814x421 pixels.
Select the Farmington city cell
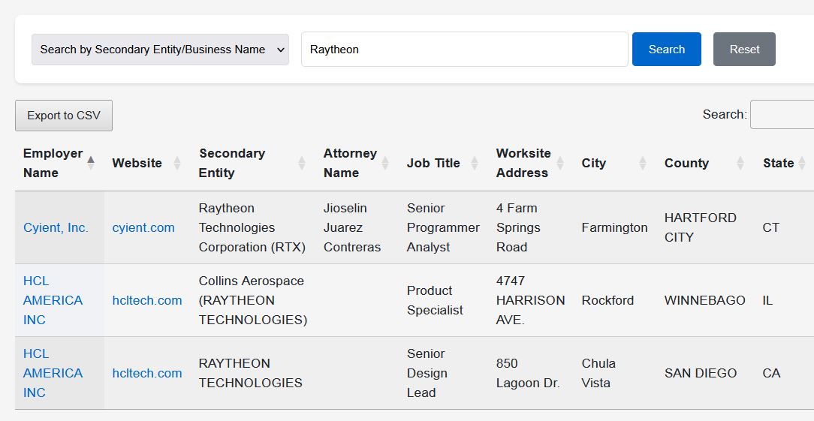pyautogui.click(x=615, y=227)
